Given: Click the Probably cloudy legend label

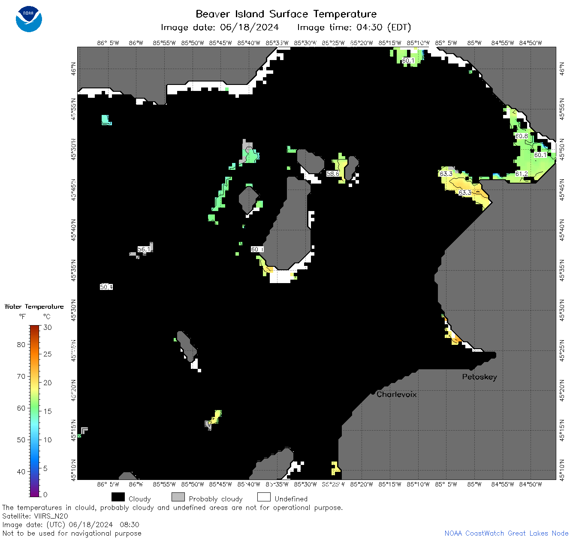Looking at the screenshot, I should pos(216,499).
